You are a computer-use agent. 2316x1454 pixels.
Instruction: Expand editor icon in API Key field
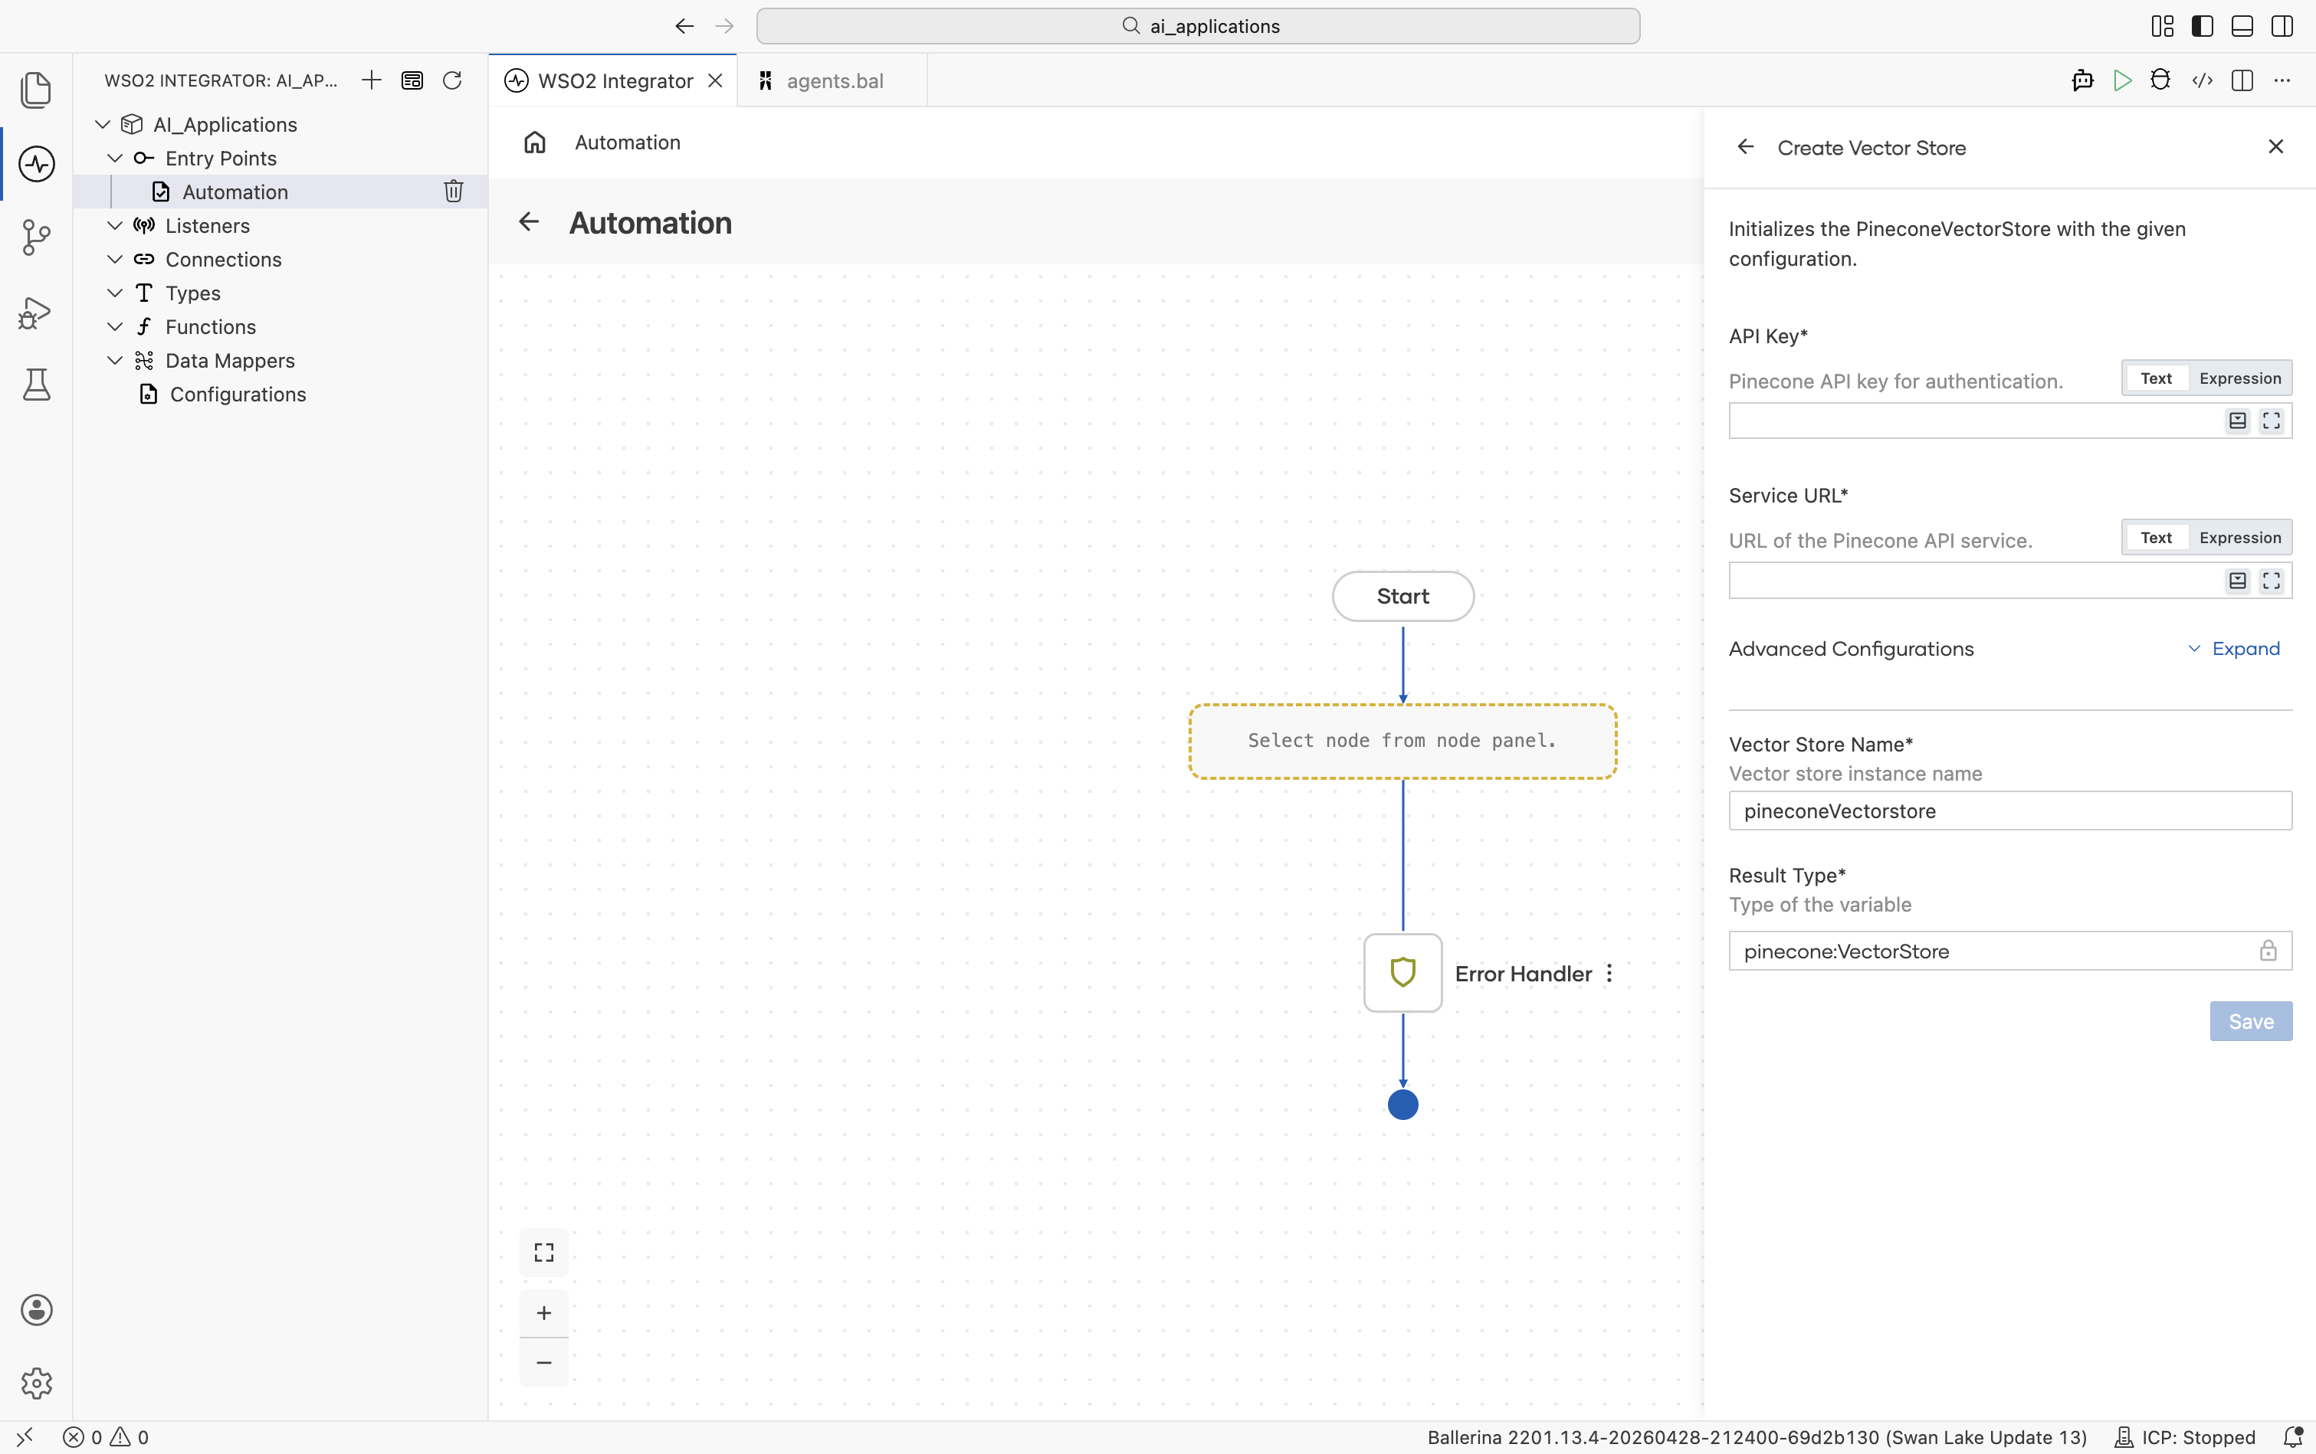pyautogui.click(x=2272, y=421)
